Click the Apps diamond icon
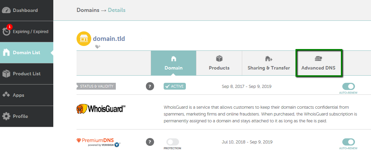 click(x=6, y=95)
